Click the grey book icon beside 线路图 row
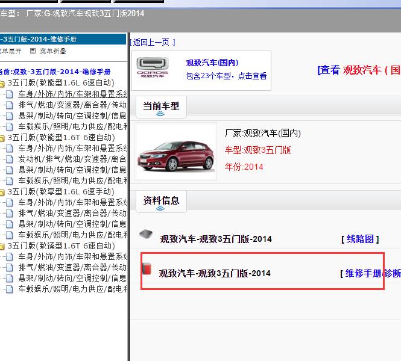Image resolution: width=401 pixels, height=361 pixels. tap(146, 233)
